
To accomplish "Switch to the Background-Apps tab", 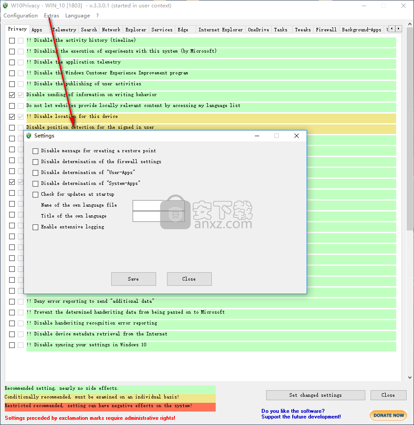I will coord(361,30).
